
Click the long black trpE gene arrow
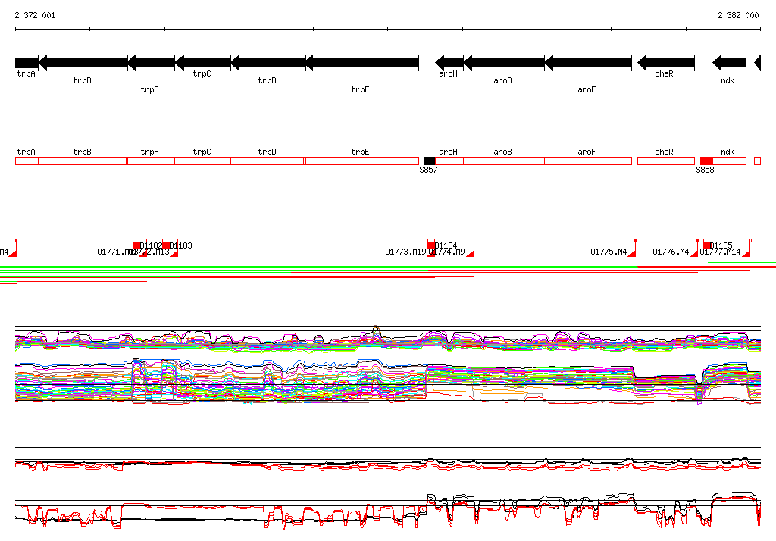(x=362, y=63)
